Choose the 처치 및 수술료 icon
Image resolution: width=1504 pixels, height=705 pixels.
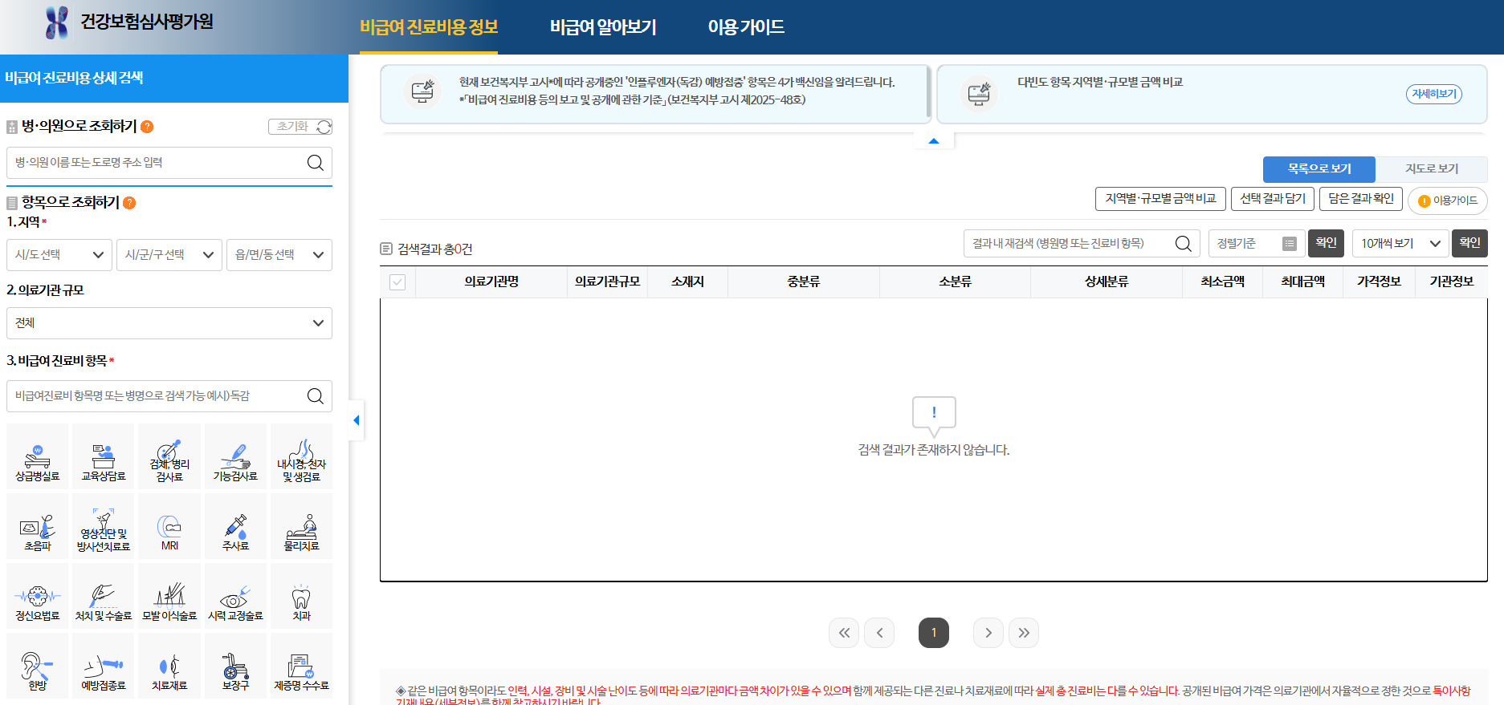104,596
